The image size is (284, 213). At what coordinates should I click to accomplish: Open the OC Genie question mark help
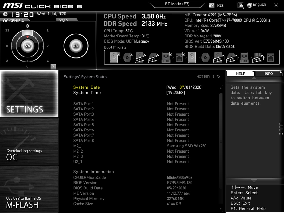point(53,66)
